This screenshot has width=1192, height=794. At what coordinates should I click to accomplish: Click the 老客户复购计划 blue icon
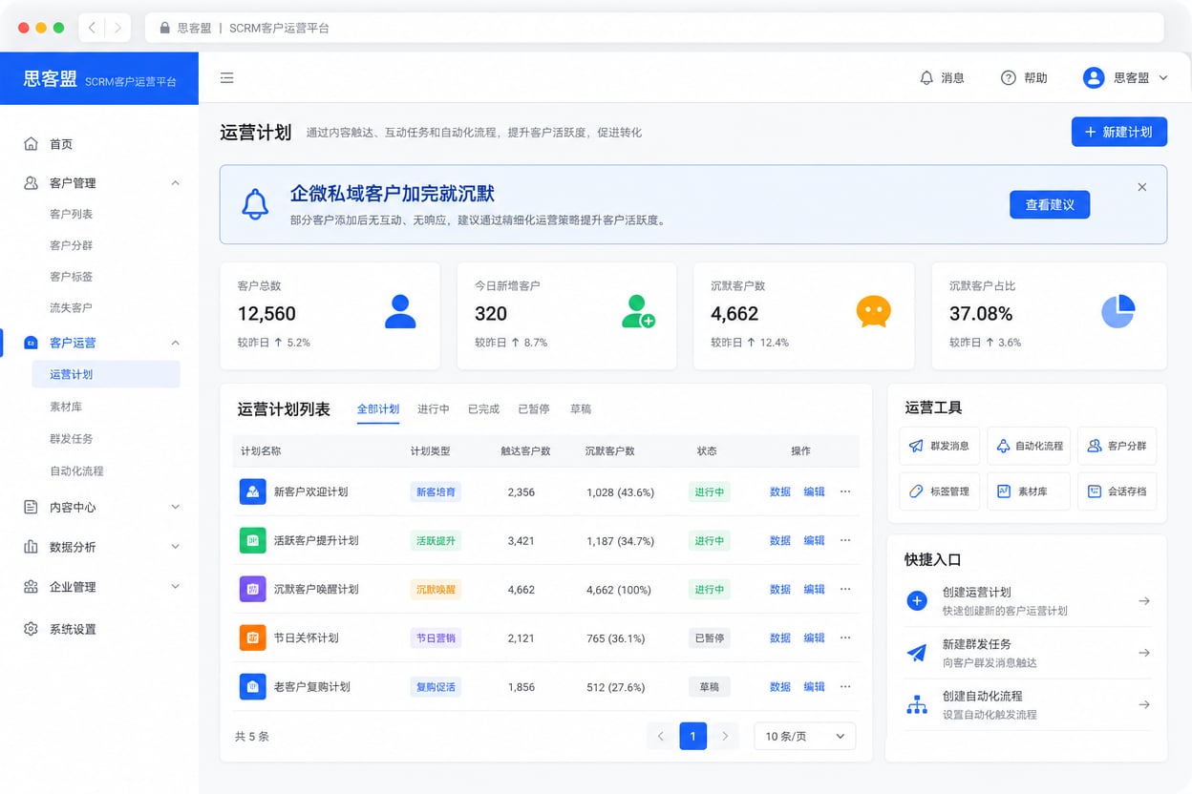point(252,686)
